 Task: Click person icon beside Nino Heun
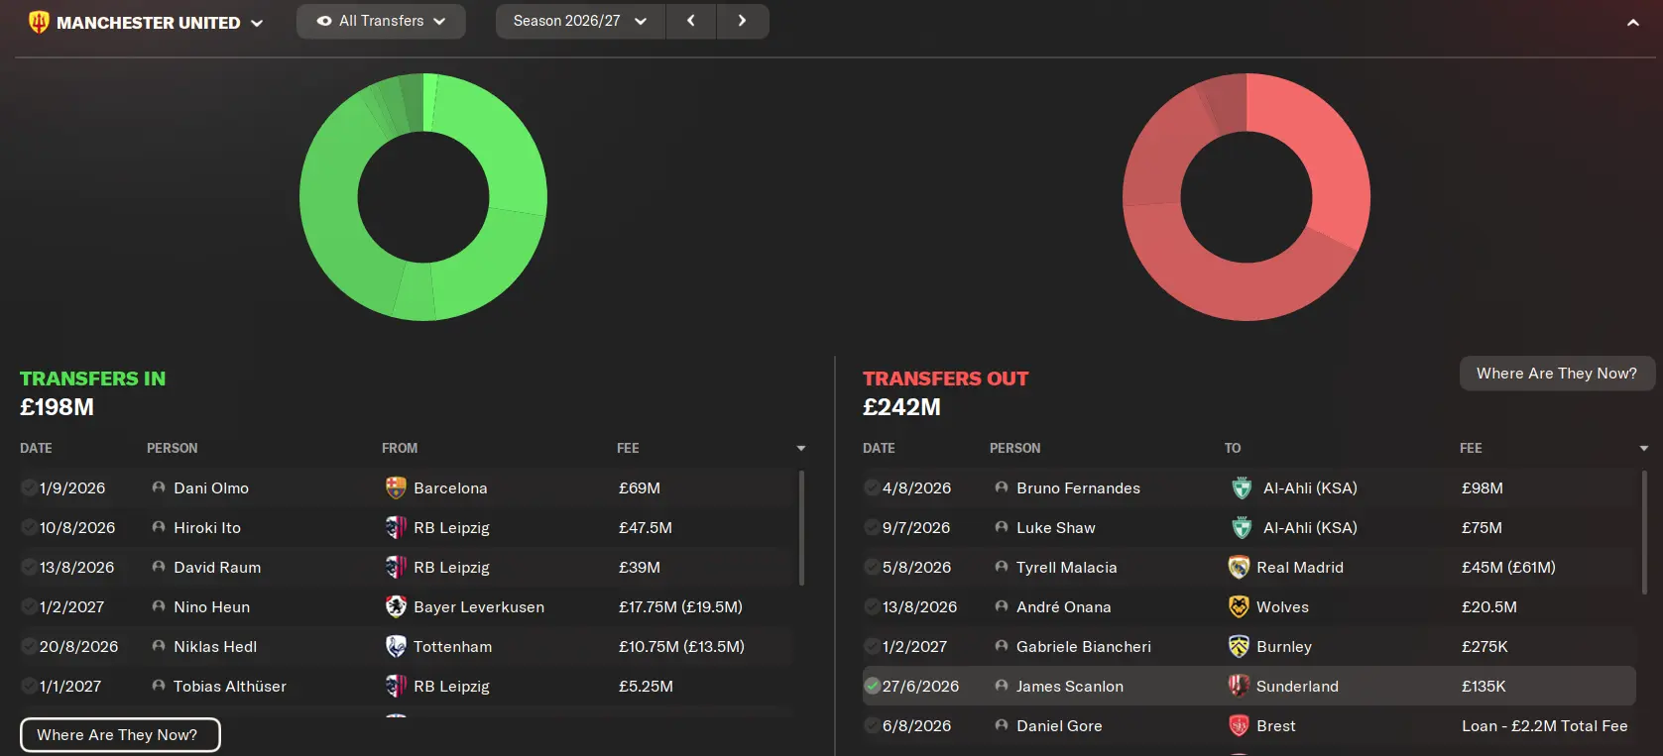(x=159, y=606)
